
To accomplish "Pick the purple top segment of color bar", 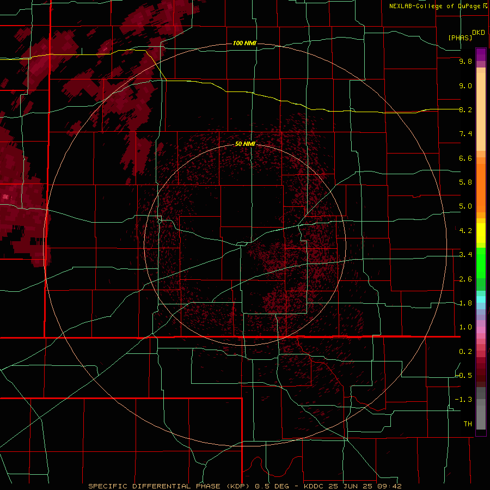I will tap(481, 54).
